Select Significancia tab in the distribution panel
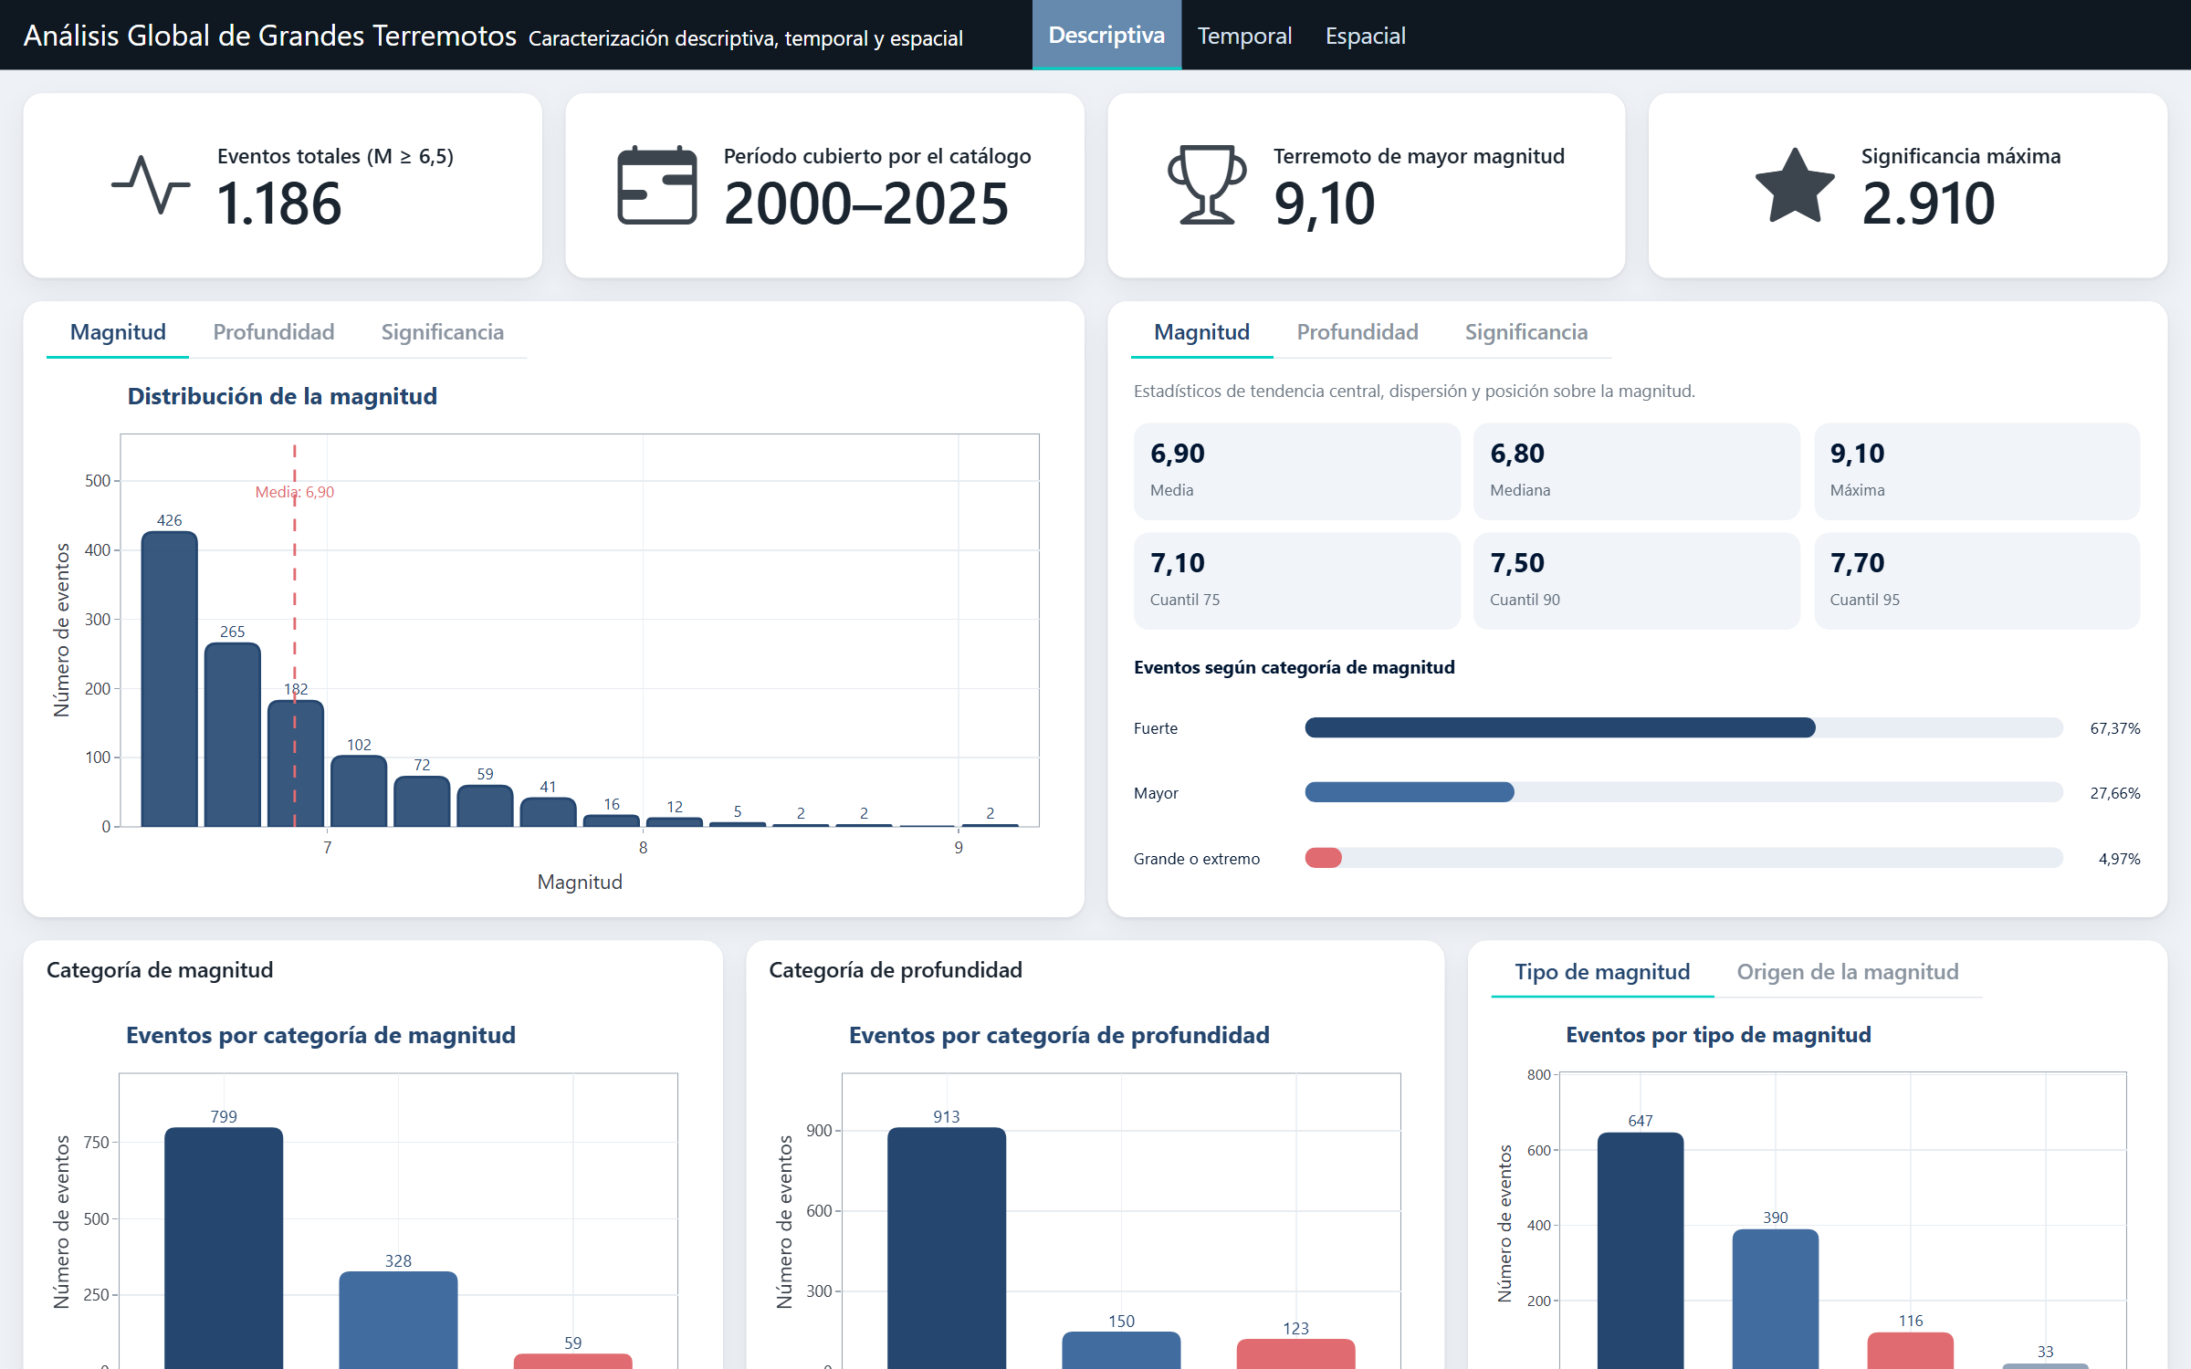 tap(442, 332)
